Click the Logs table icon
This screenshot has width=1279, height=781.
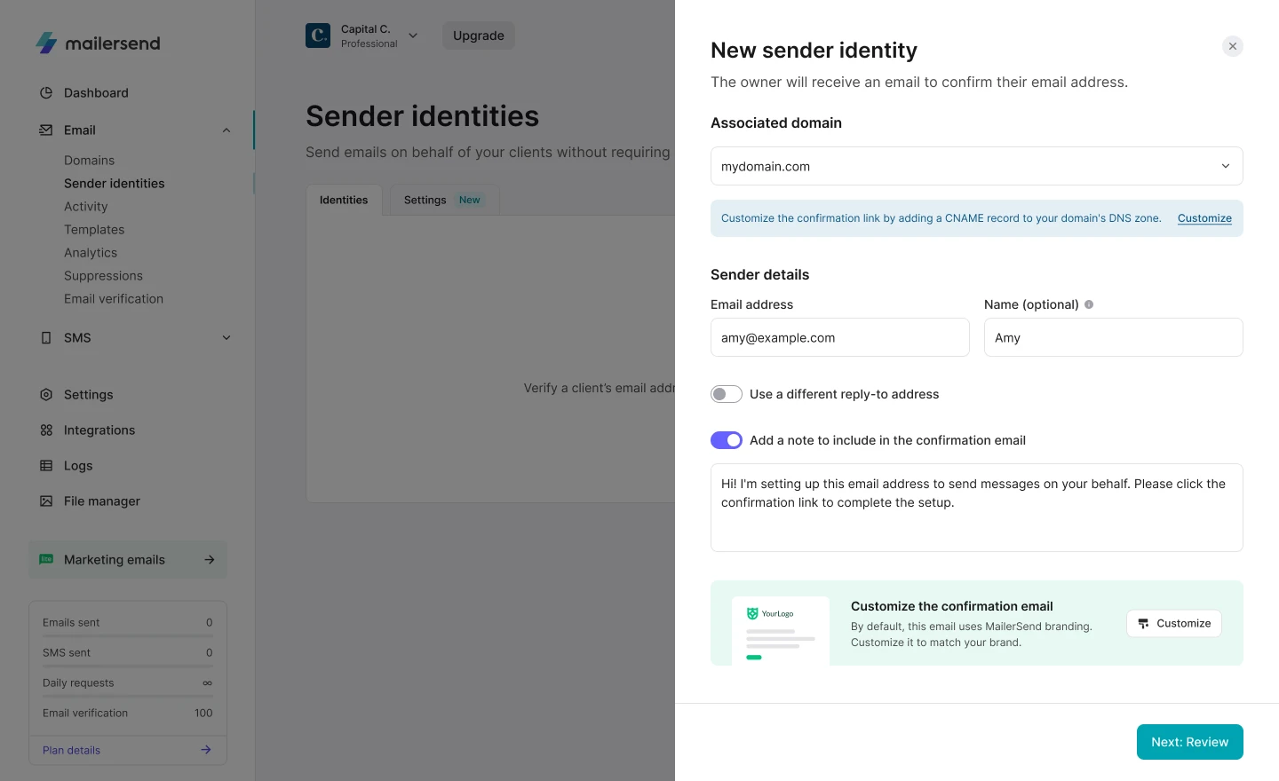[x=46, y=466]
